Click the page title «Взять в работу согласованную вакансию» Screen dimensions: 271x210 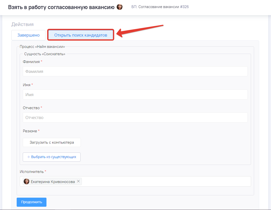[61, 7]
